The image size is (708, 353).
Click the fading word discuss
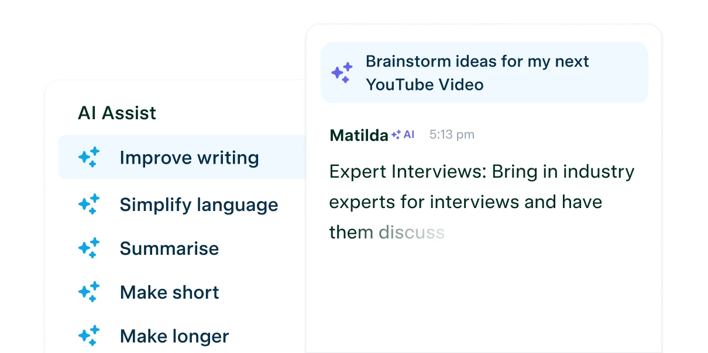(412, 232)
